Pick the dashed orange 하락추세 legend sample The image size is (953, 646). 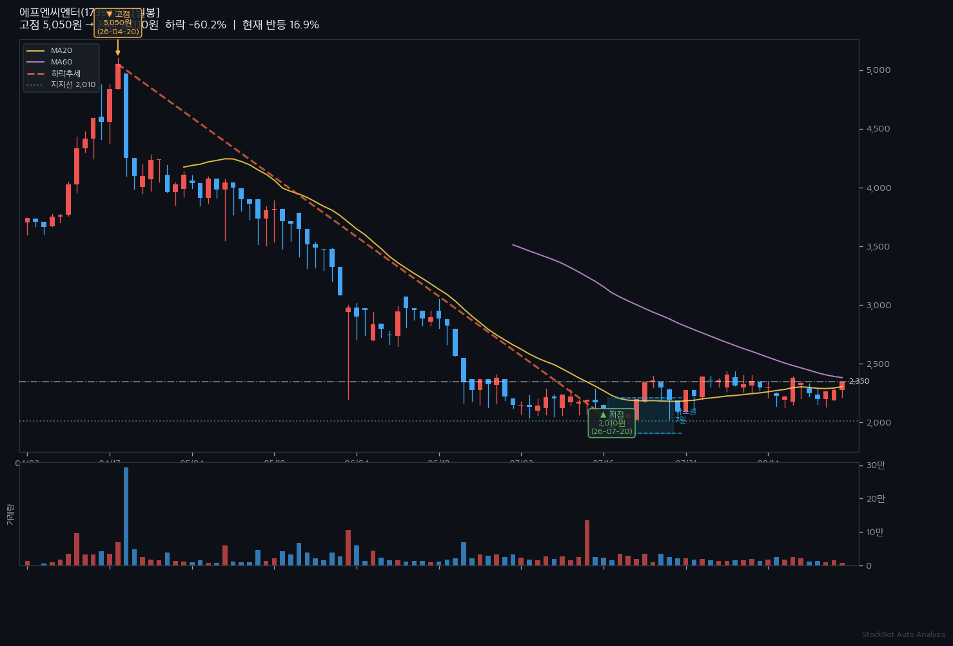click(35, 73)
